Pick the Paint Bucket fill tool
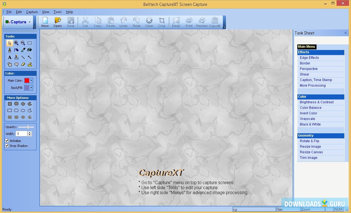The height and width of the screenshot is (213, 351). [30, 50]
